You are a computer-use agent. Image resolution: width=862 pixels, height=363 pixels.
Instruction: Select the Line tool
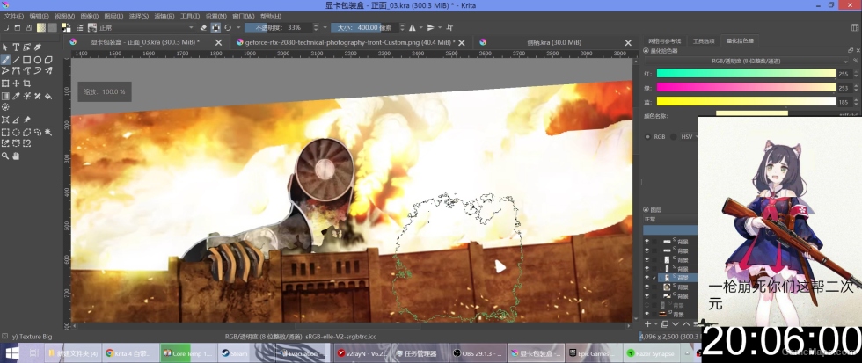pyautogui.click(x=16, y=59)
